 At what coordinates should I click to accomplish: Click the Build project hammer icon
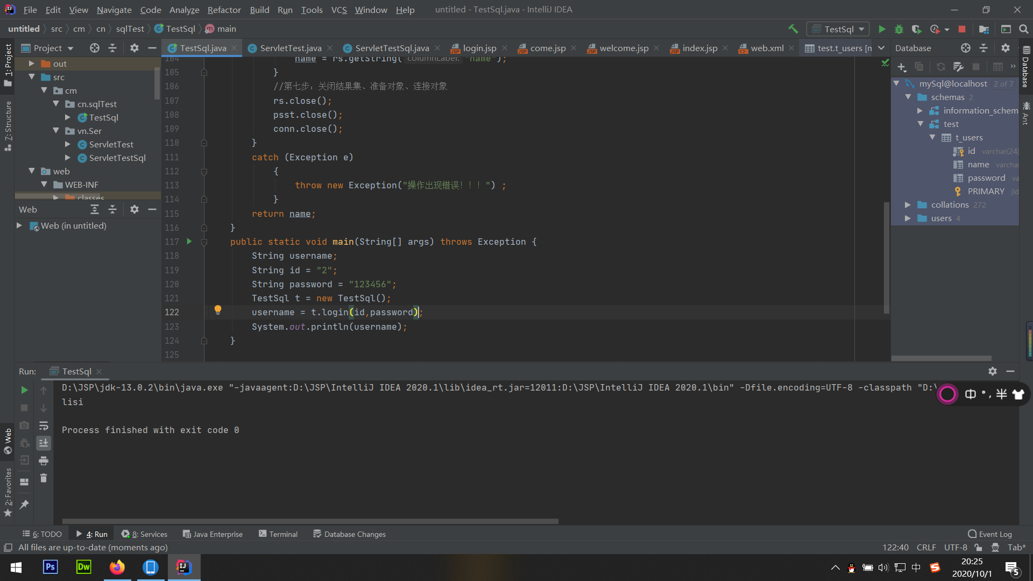click(x=793, y=29)
